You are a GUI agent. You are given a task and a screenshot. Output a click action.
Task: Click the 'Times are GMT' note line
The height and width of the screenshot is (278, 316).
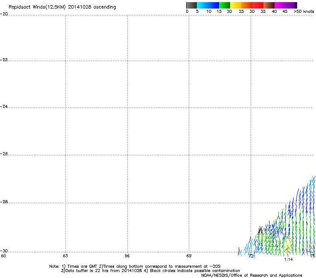click(x=135, y=266)
